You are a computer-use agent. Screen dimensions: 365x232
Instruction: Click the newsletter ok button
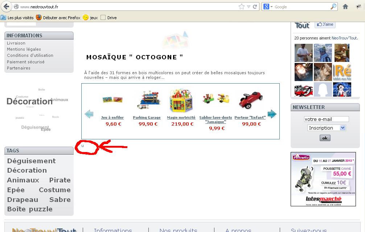(x=325, y=138)
